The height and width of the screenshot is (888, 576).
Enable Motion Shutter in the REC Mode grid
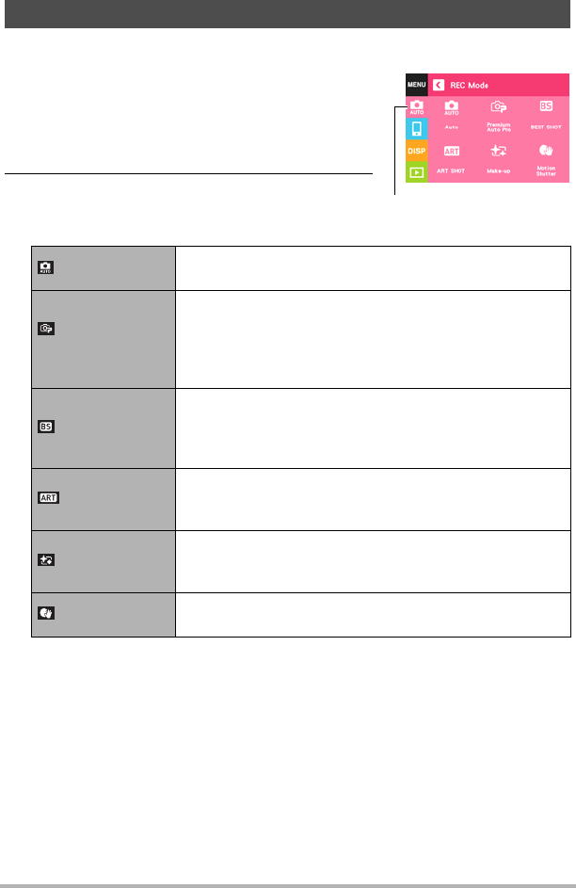point(545,155)
